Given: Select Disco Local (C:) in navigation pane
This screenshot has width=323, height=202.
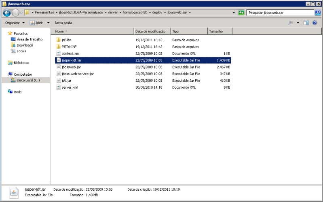Looking at the screenshot, I should click(27, 80).
